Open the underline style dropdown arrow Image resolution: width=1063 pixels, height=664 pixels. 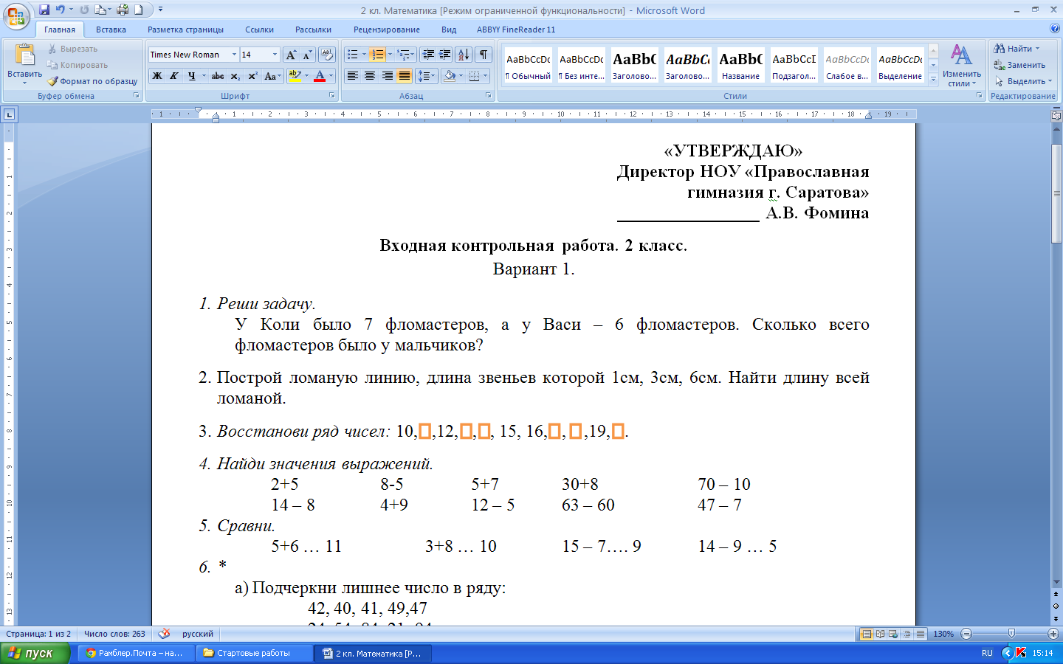pyautogui.click(x=204, y=76)
